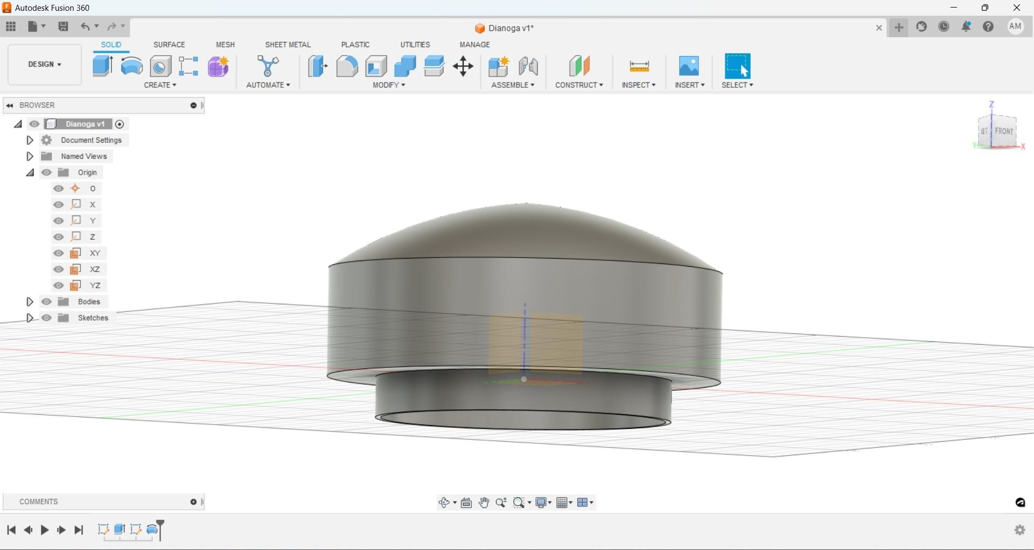Select the last Revolve feature in timeline
The width and height of the screenshot is (1034, 550).
(152, 530)
